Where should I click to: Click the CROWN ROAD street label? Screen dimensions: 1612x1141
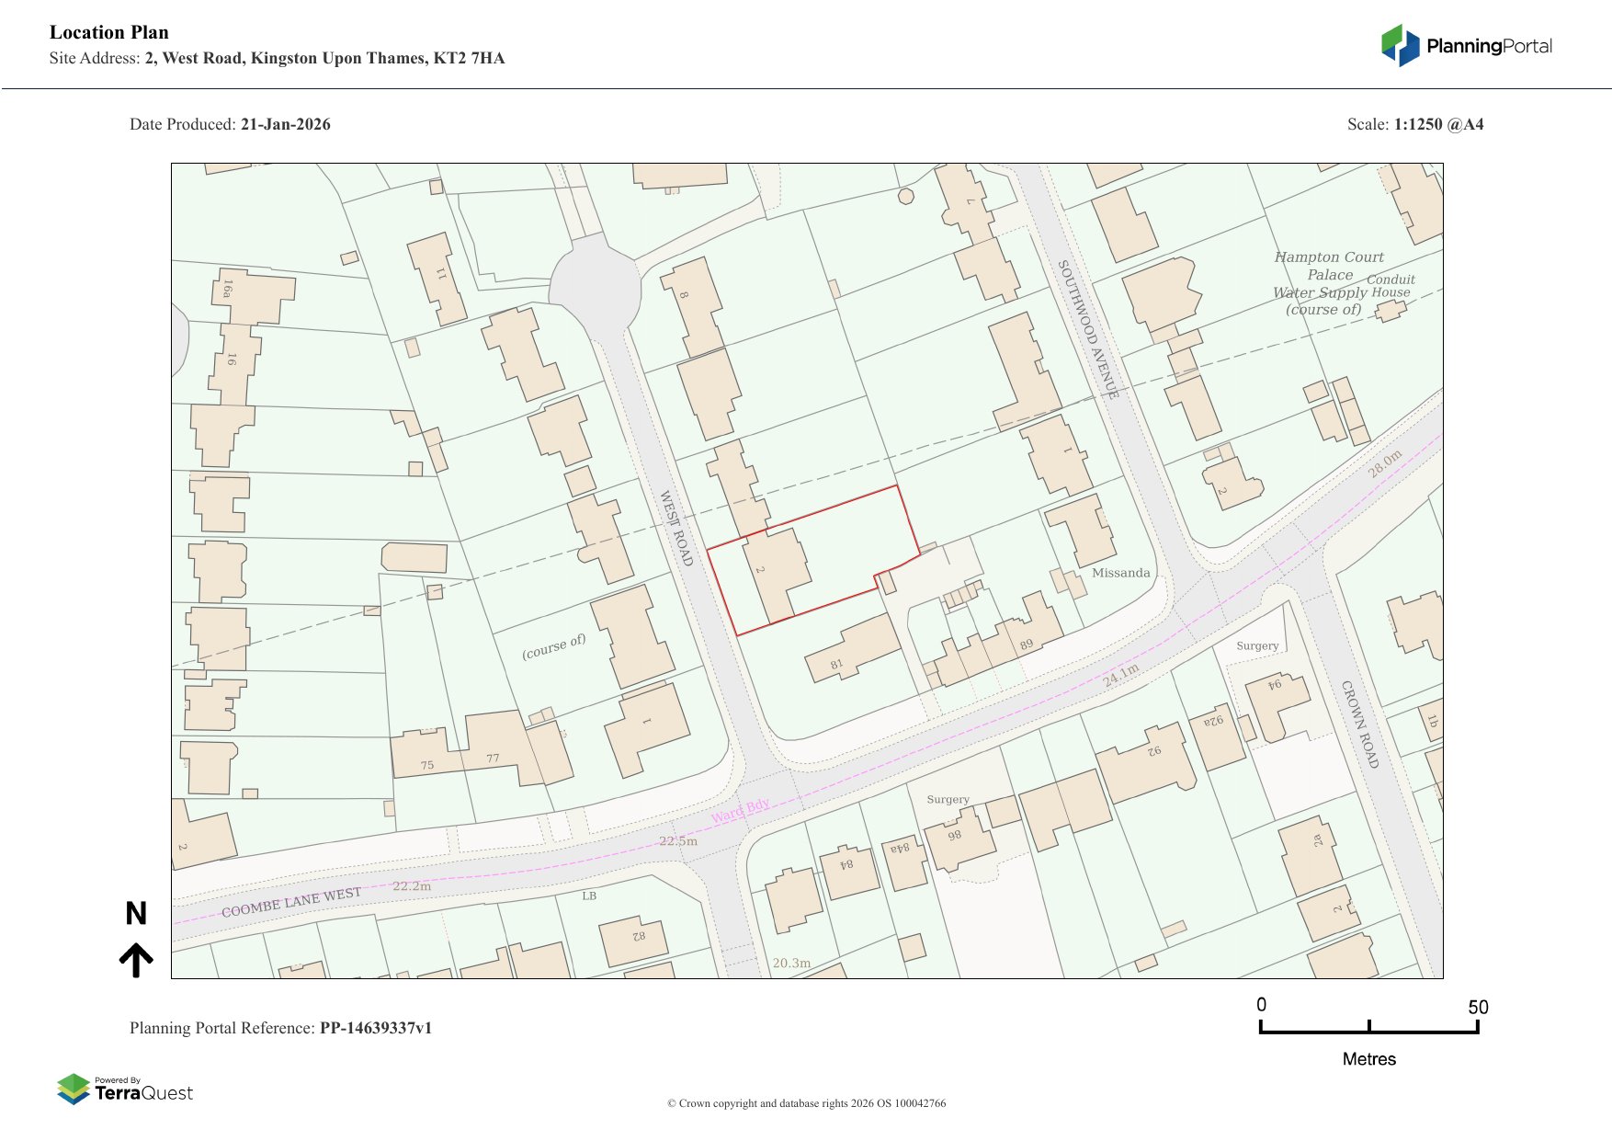click(x=1359, y=724)
